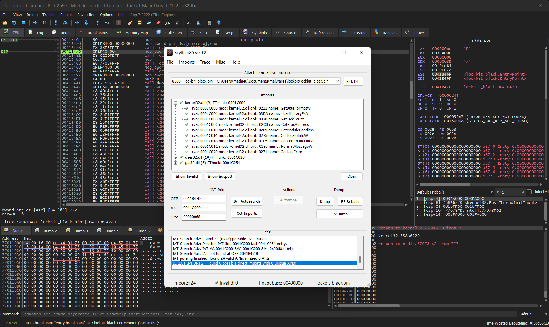The height and width of the screenshot is (327, 549).
Task: Click the IAT Autosearch button
Action: (246, 201)
